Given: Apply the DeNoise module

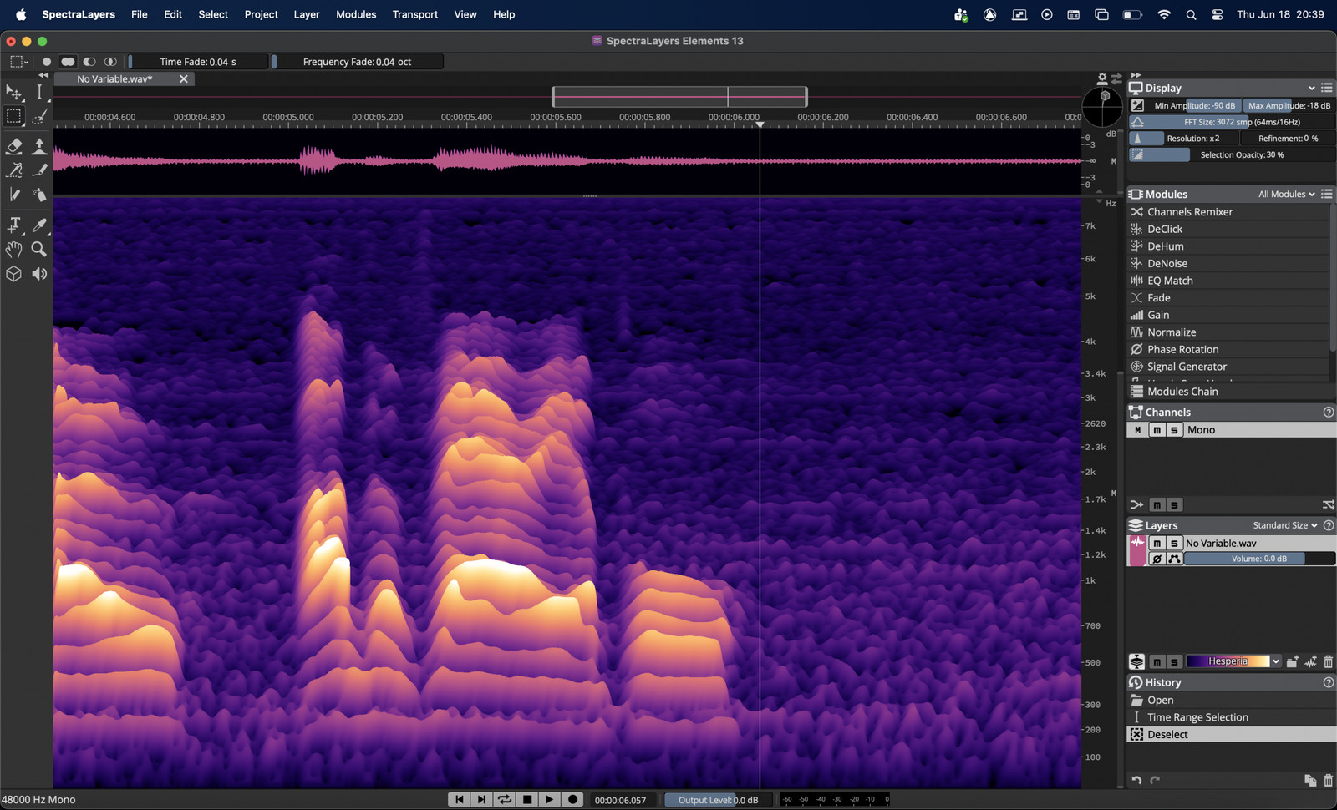Looking at the screenshot, I should pyautogui.click(x=1228, y=263).
